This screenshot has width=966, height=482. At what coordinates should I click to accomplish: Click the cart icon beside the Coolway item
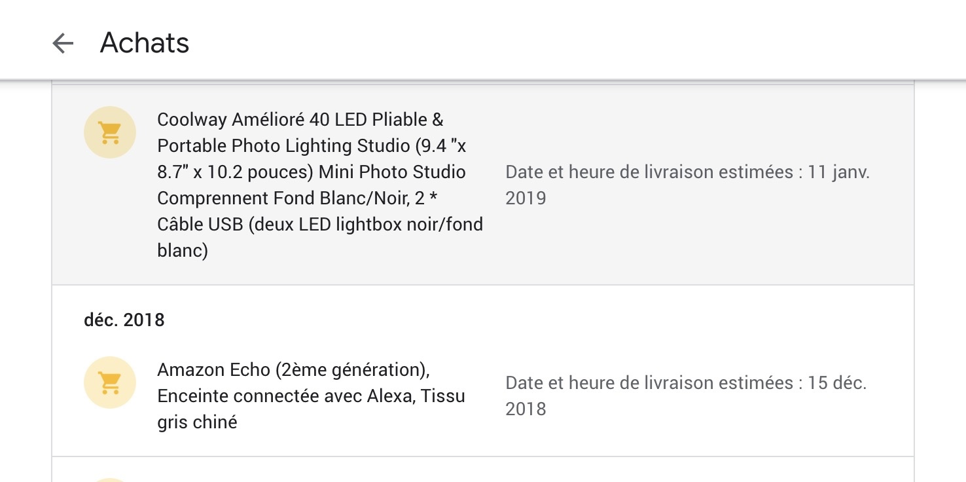[110, 132]
